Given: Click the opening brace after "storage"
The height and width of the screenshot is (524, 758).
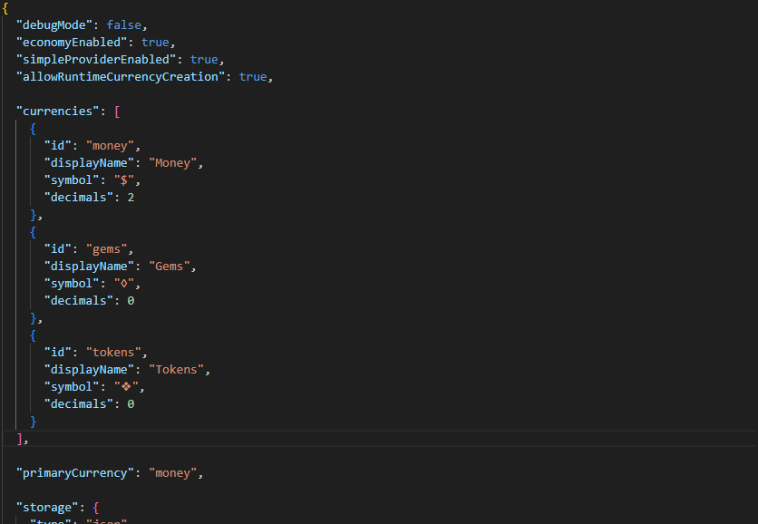Looking at the screenshot, I should 94,508.
